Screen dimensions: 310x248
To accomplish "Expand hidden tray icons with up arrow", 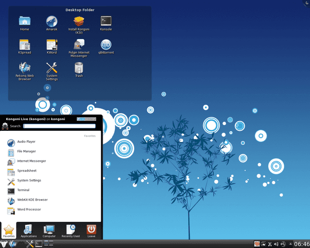I will pos(290,244).
